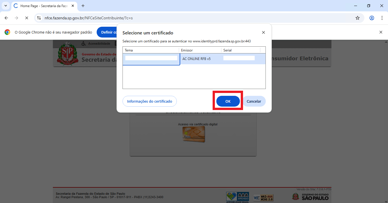Bookmark this page with the star icon
This screenshot has width=388, height=203.
pyautogui.click(x=357, y=18)
